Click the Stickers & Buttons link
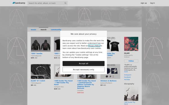169x105 pixels. 108,81
